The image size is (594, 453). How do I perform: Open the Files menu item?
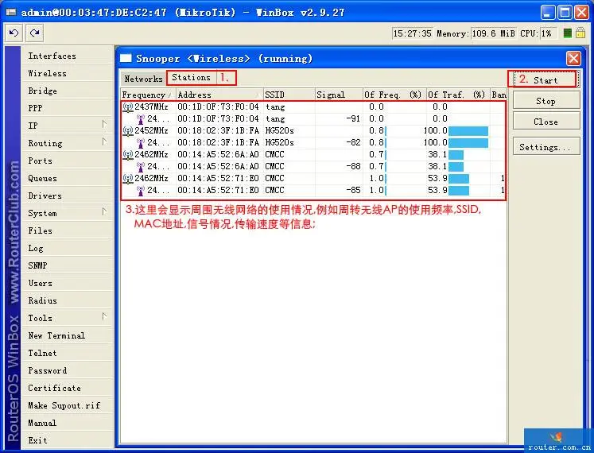67,230
